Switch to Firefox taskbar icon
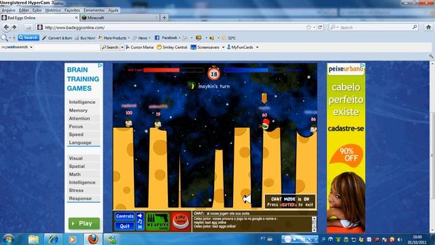 (x=93, y=239)
